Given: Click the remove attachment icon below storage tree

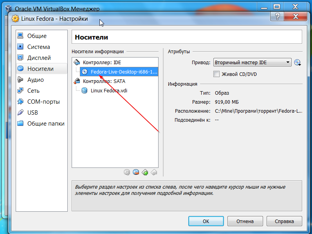Looking at the screenshot, I should 136,172.
